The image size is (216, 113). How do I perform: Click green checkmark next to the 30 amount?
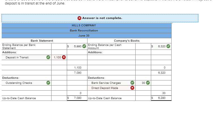[x=148, y=83]
